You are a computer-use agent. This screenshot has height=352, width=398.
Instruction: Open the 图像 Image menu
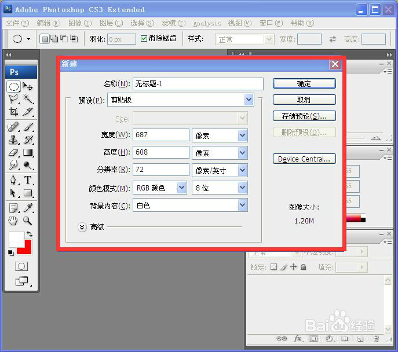[x=80, y=23]
